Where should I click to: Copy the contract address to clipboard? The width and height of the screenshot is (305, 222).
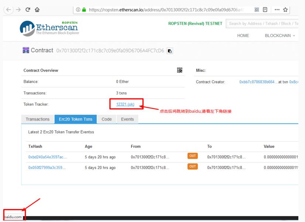click(x=169, y=51)
